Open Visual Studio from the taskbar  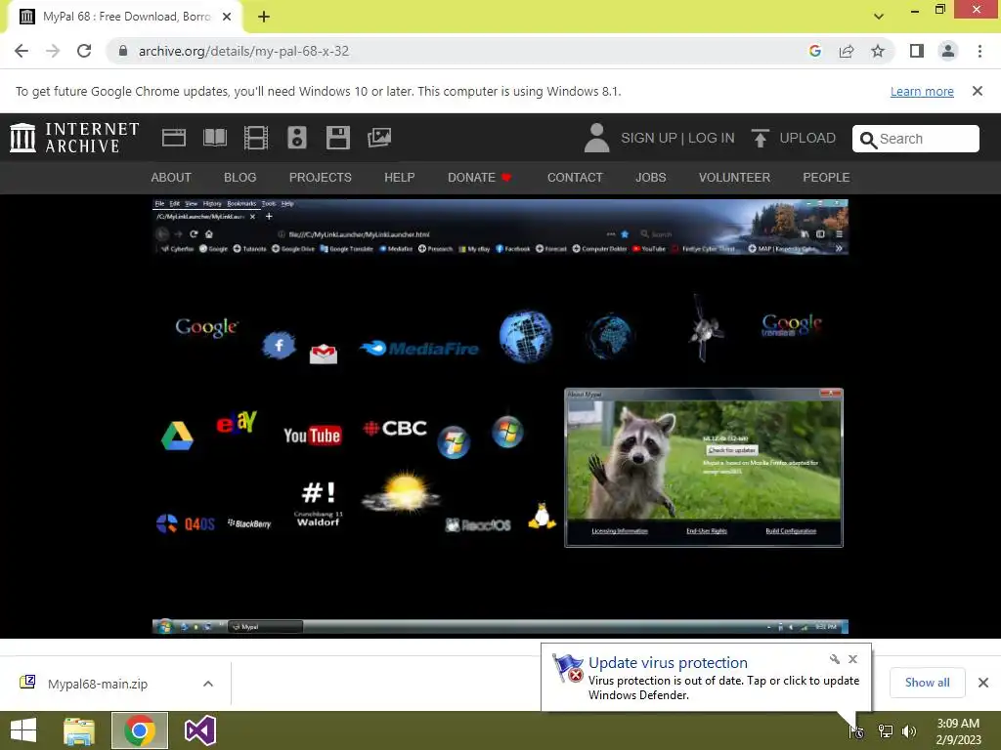(199, 730)
